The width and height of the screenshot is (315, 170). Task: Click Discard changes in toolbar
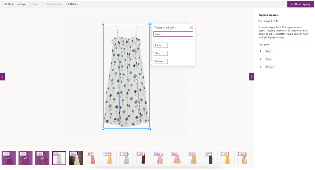[x=52, y=4]
